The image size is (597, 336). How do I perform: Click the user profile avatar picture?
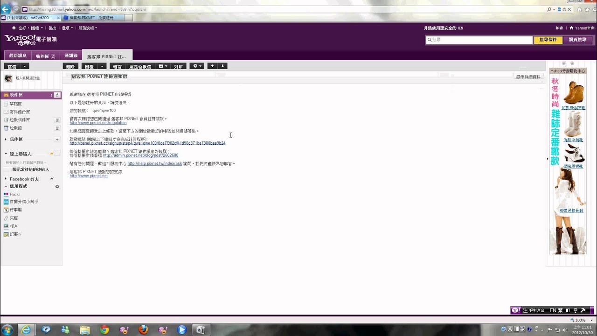point(8,78)
